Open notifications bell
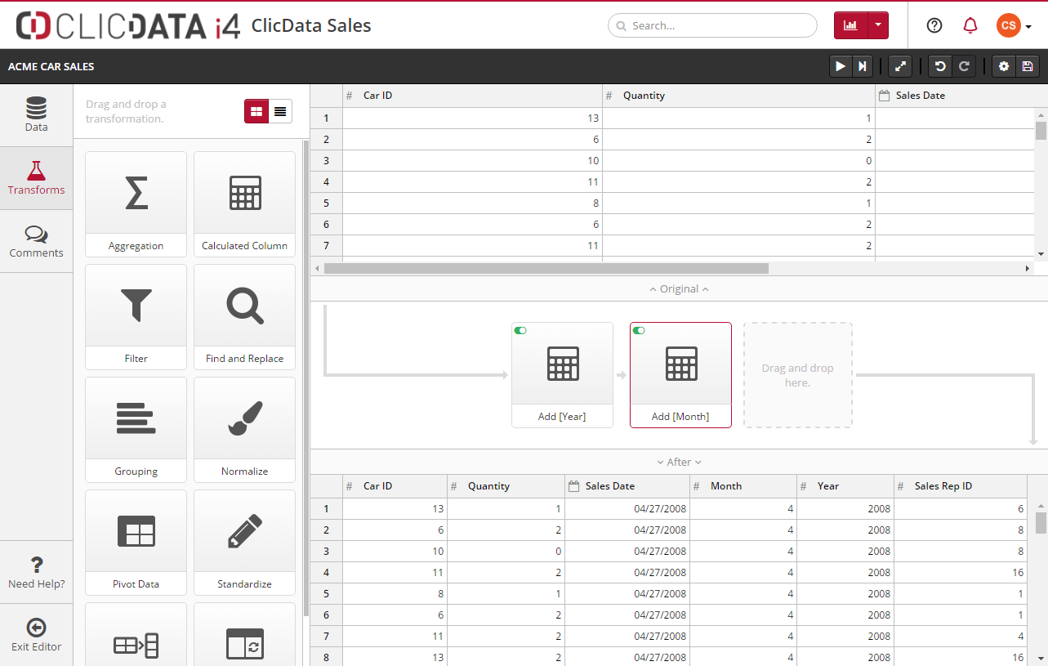Screen dimensions: 1048x666 point(970,25)
